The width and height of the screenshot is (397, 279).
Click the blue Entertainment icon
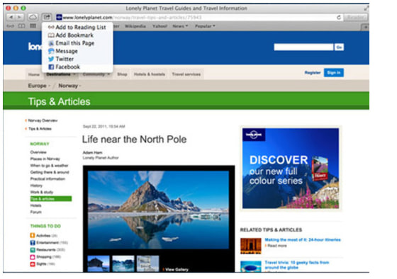(x=33, y=243)
